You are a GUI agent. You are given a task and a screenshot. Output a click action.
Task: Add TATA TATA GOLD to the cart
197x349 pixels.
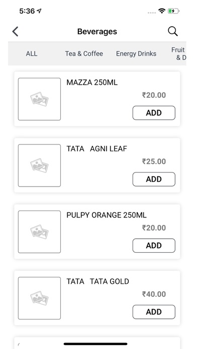pos(154,312)
